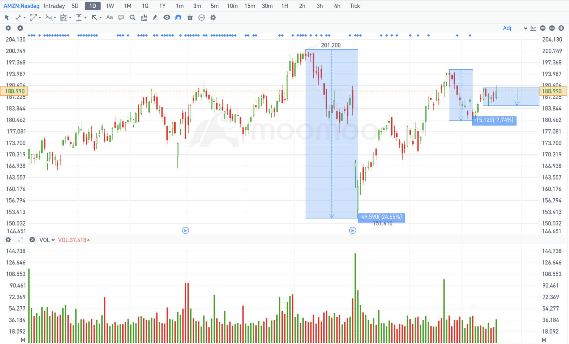Select the Aa text annotation tool
This screenshot has height=344, width=569.
click(x=110, y=17)
